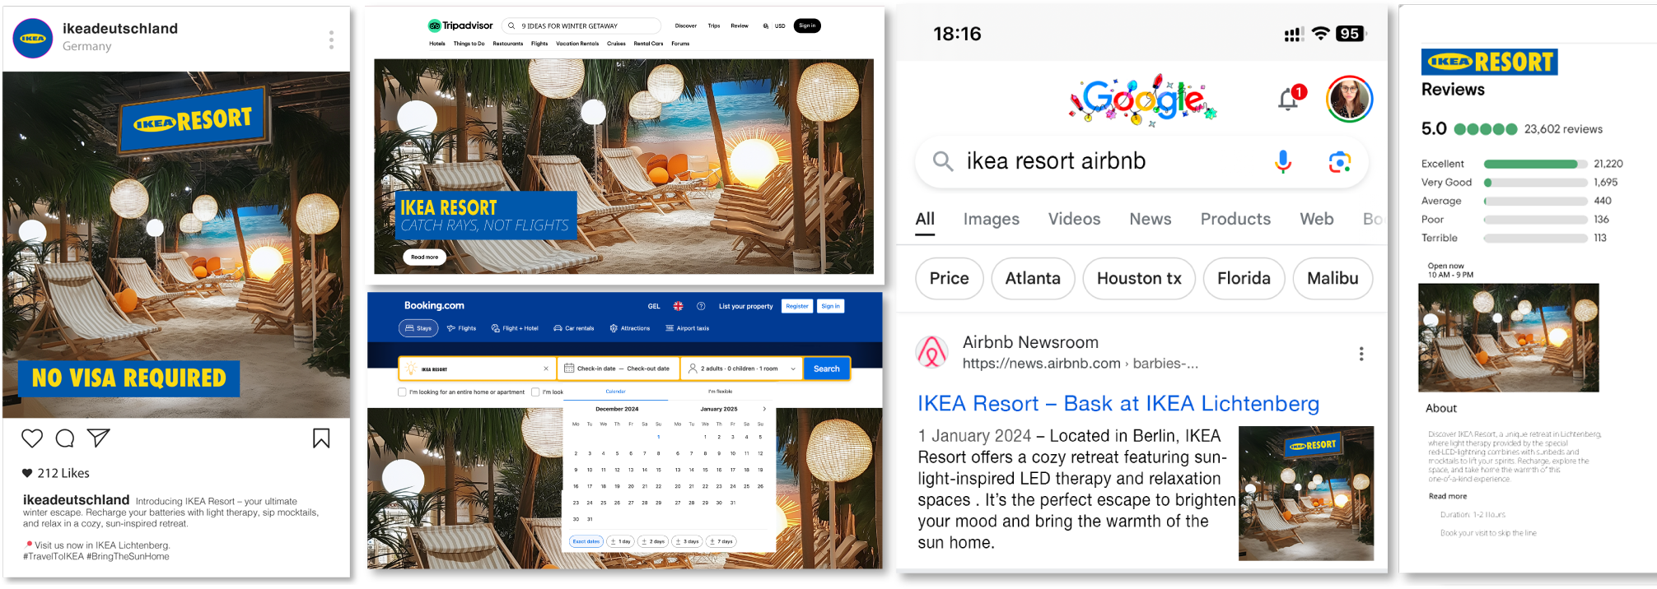The image size is (1657, 589).
Task: Clear the IKEA RESORT destination with the X
Action: [x=546, y=369]
